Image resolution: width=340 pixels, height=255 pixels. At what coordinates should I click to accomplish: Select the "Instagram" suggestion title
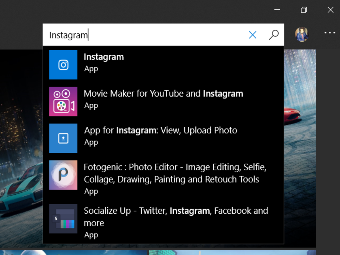click(104, 57)
